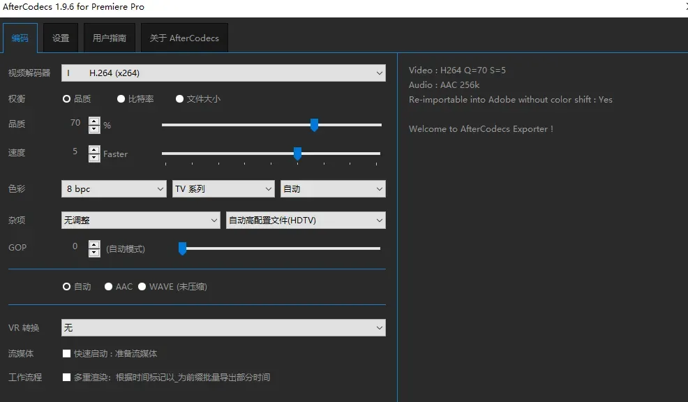Click 'Welcome to AfterCodecs Exporter !' text
This screenshot has height=402, width=688.
tap(481, 129)
